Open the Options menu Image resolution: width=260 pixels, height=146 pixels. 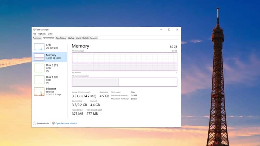pos(42,34)
